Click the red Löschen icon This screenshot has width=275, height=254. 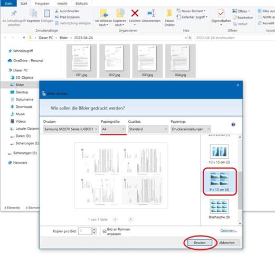tap(135, 13)
